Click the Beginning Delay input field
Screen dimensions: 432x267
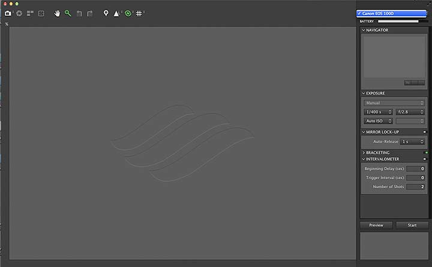point(415,169)
